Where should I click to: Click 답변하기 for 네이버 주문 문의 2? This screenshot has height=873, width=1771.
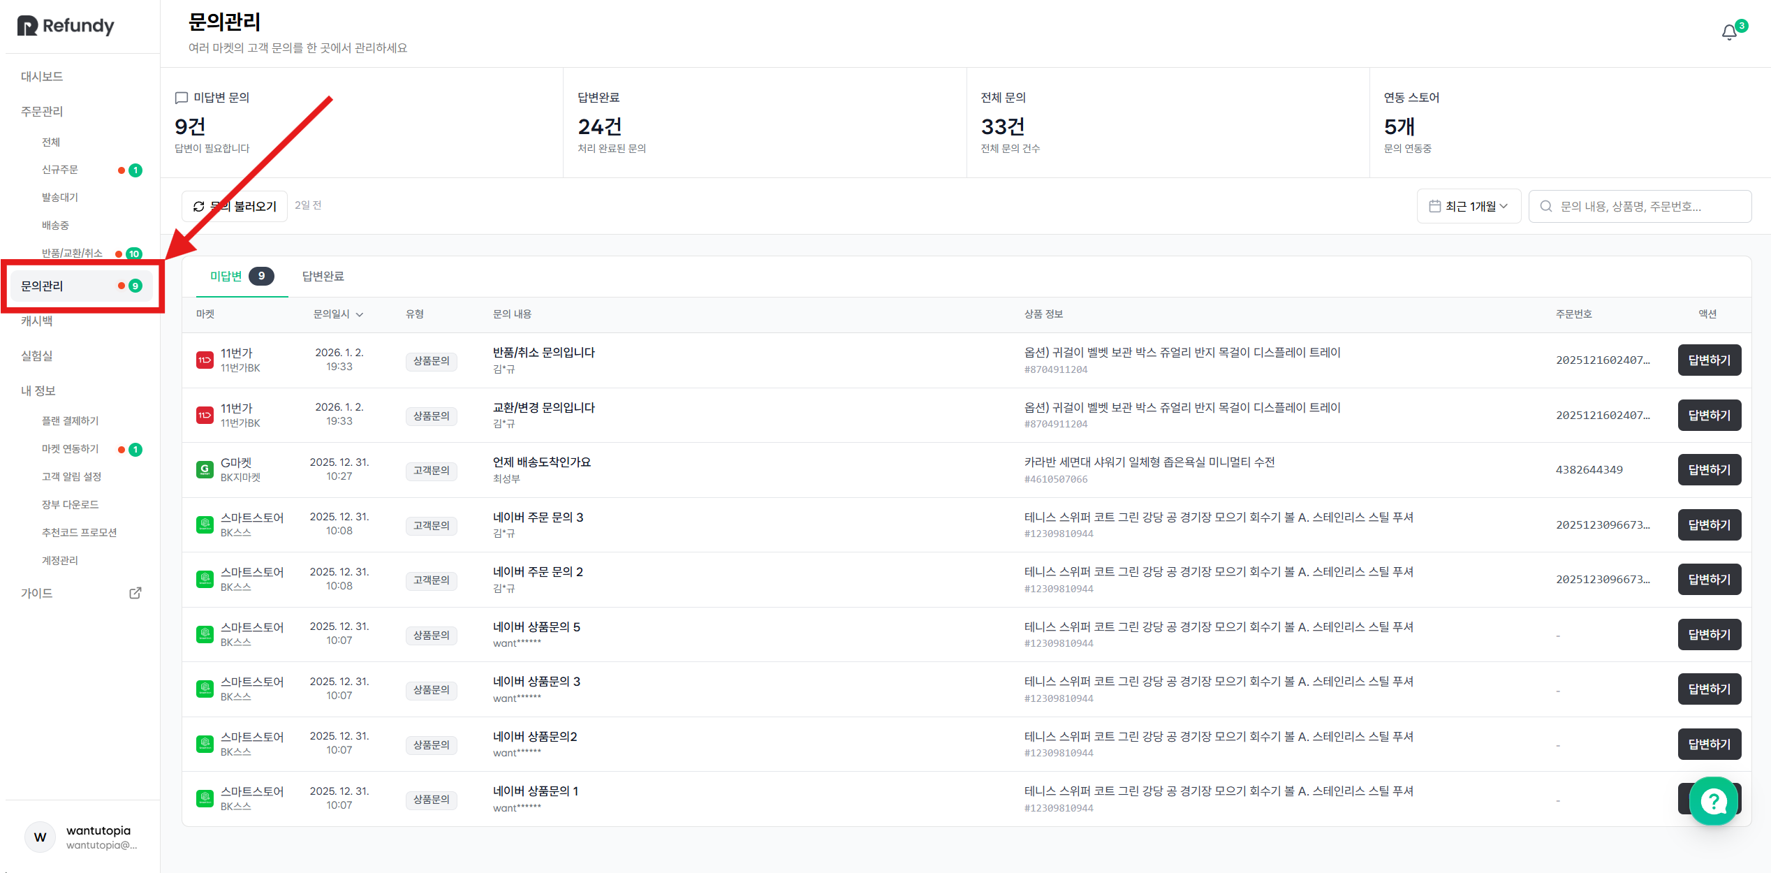(x=1709, y=579)
